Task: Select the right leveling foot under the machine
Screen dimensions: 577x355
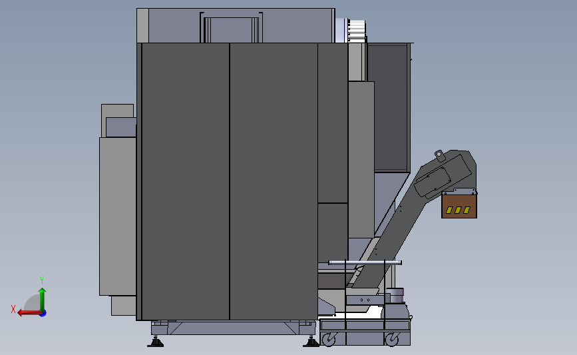Action: pyautogui.click(x=311, y=342)
